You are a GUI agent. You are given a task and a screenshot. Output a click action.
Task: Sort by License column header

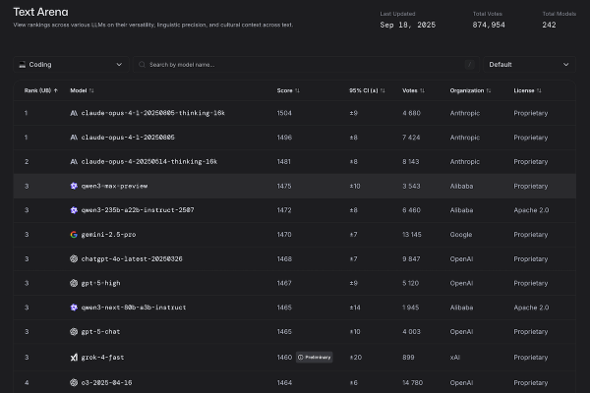click(527, 90)
